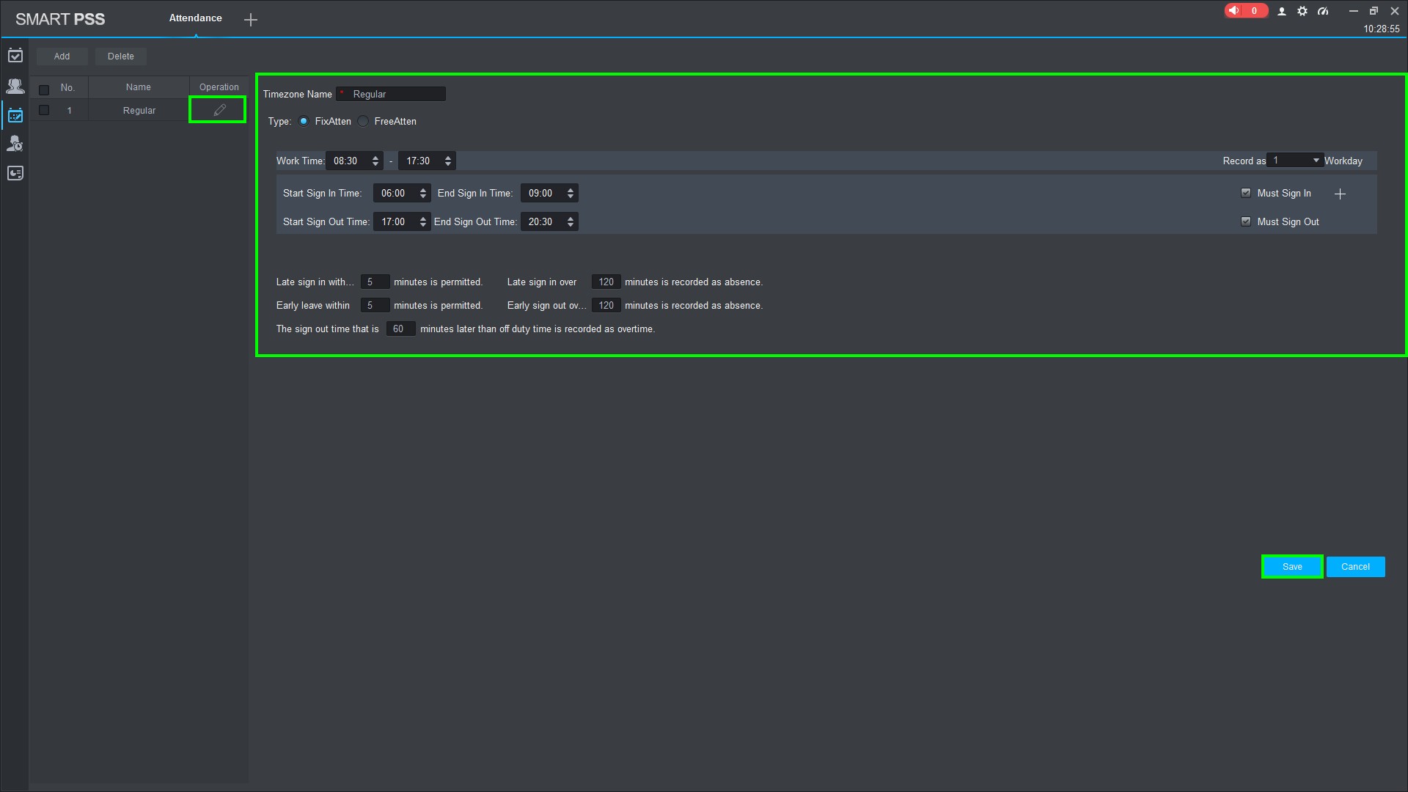This screenshot has height=792, width=1408.
Task: Open the attendance check calendar sidebar icon
Action: [15, 56]
